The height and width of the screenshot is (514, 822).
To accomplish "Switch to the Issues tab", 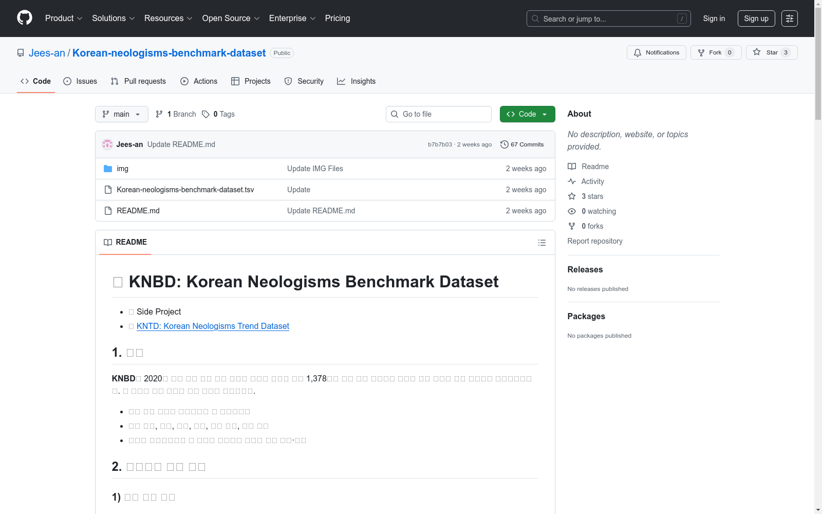I will tap(80, 81).
